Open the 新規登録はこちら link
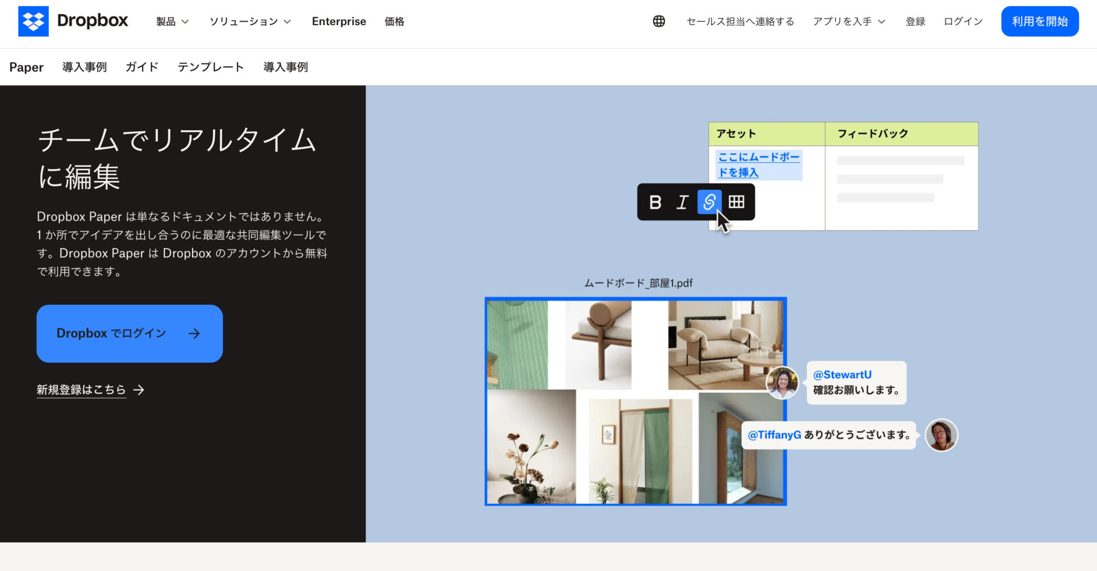 pyautogui.click(x=81, y=390)
